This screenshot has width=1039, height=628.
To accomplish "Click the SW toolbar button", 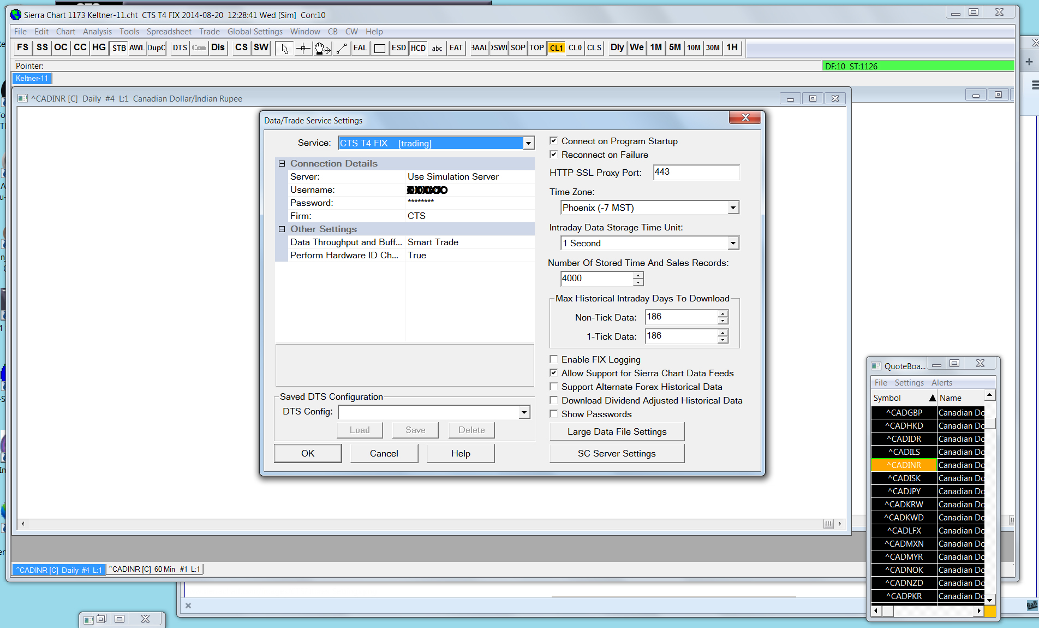I will coord(261,48).
